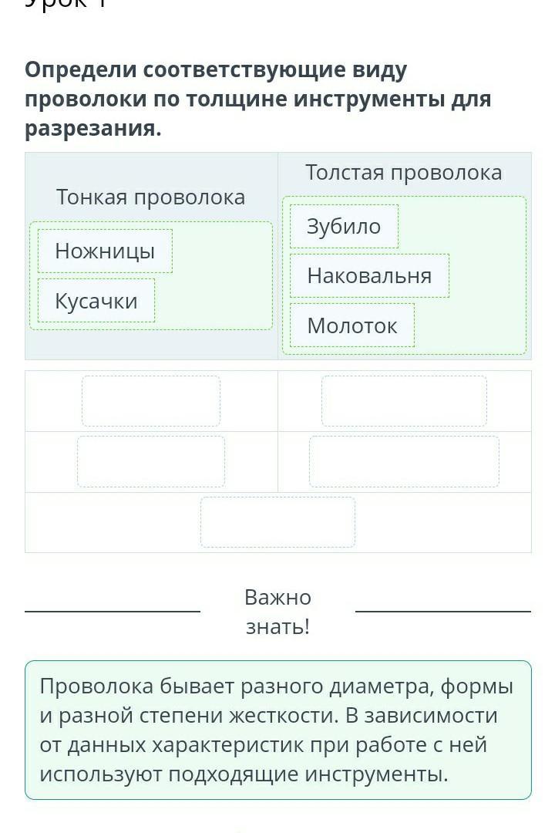Click the bold task instruction heading
Screen dimensions: 555x833
coord(257,99)
